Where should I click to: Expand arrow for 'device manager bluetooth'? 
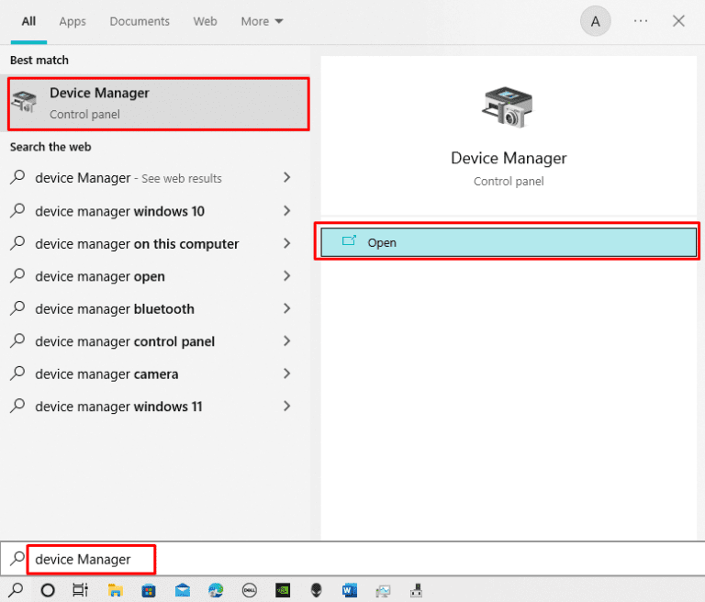point(286,308)
